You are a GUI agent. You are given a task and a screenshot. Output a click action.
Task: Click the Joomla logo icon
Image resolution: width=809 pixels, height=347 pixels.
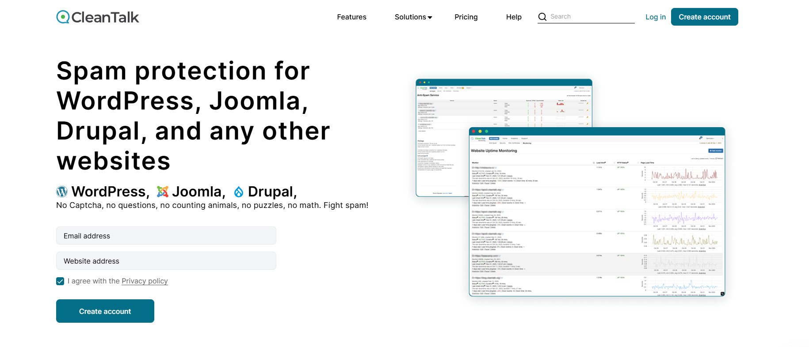163,192
